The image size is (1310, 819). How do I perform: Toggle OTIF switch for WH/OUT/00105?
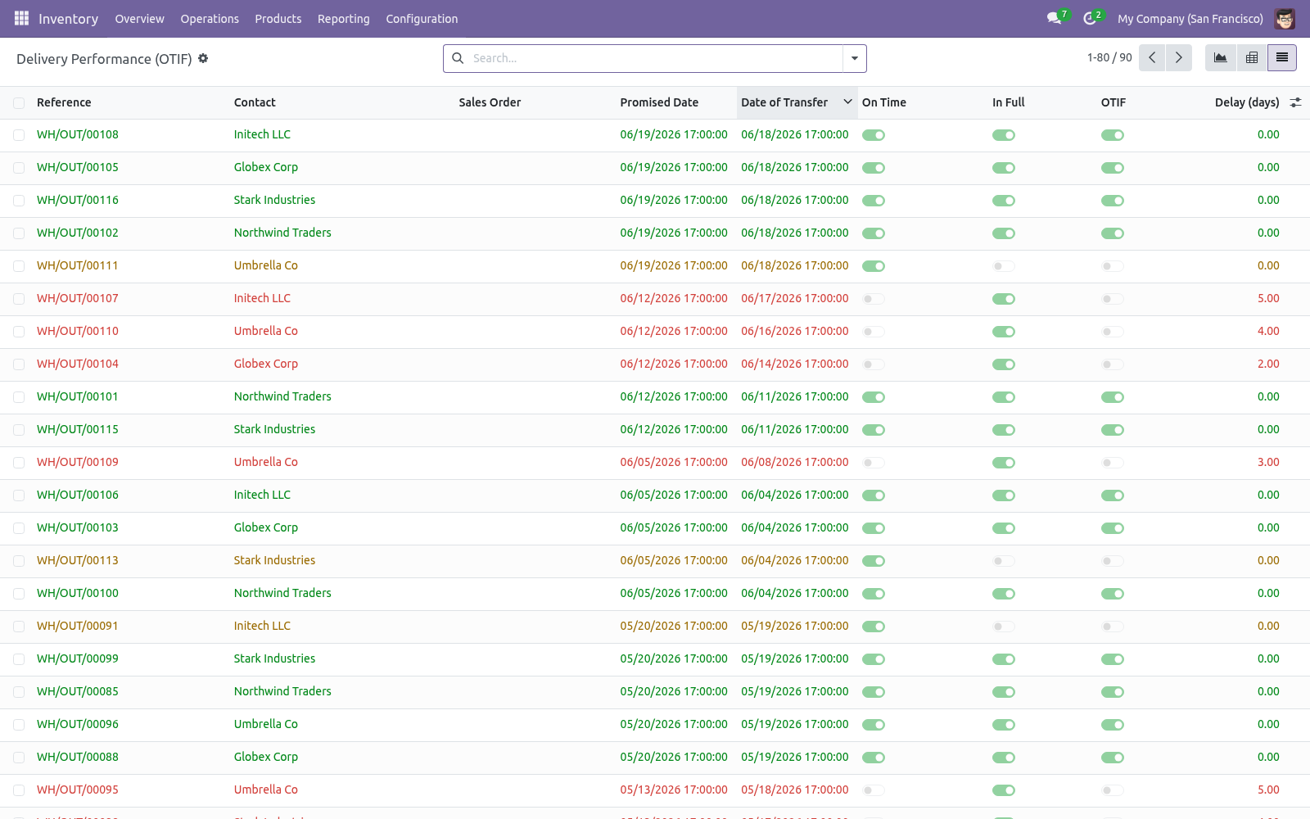(1113, 168)
